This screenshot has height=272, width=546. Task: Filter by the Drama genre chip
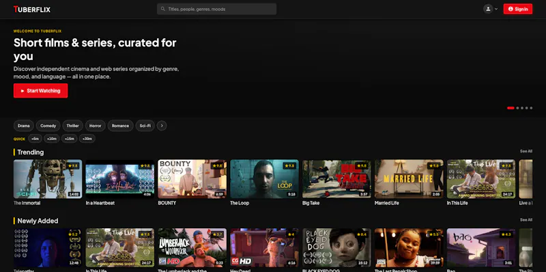click(24, 126)
